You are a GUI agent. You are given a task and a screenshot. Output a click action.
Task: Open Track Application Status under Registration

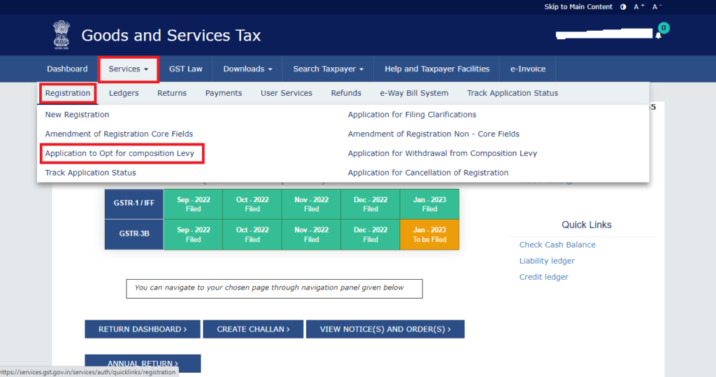coord(90,173)
